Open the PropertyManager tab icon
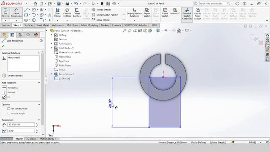270x152 pixels. (x=12, y=35)
